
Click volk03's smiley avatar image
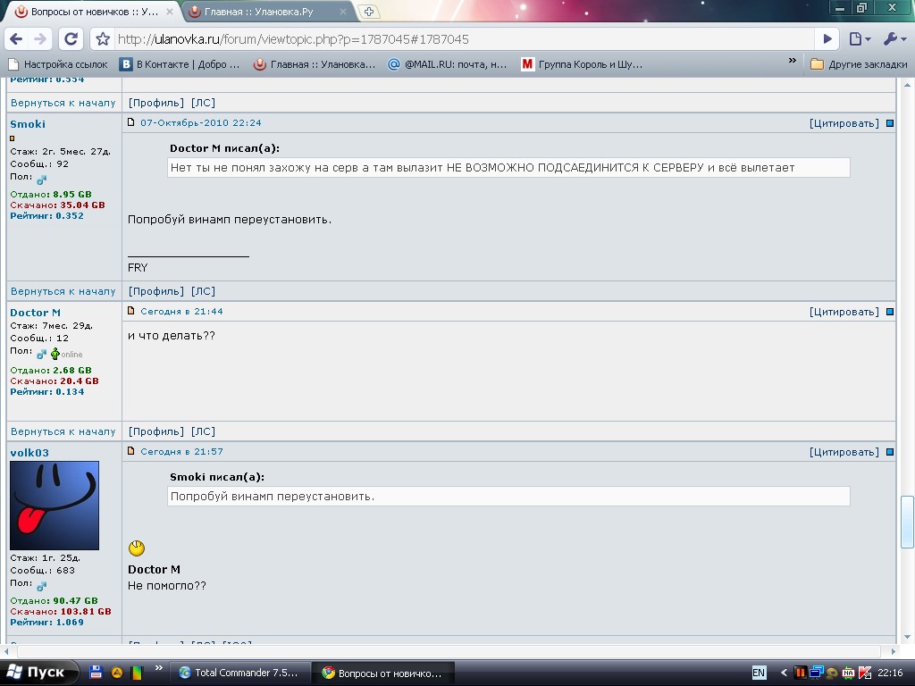pos(55,506)
